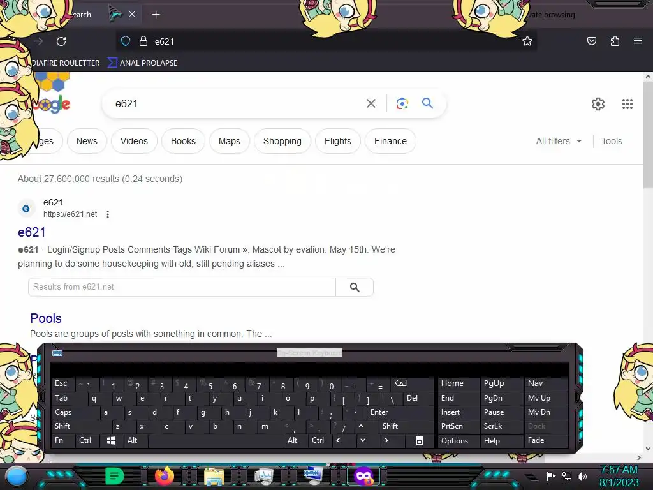
Task: Select the Shopping search filter
Action: click(282, 141)
